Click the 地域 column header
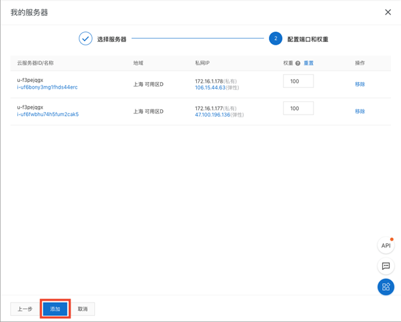The image size is (401, 322). tap(138, 63)
